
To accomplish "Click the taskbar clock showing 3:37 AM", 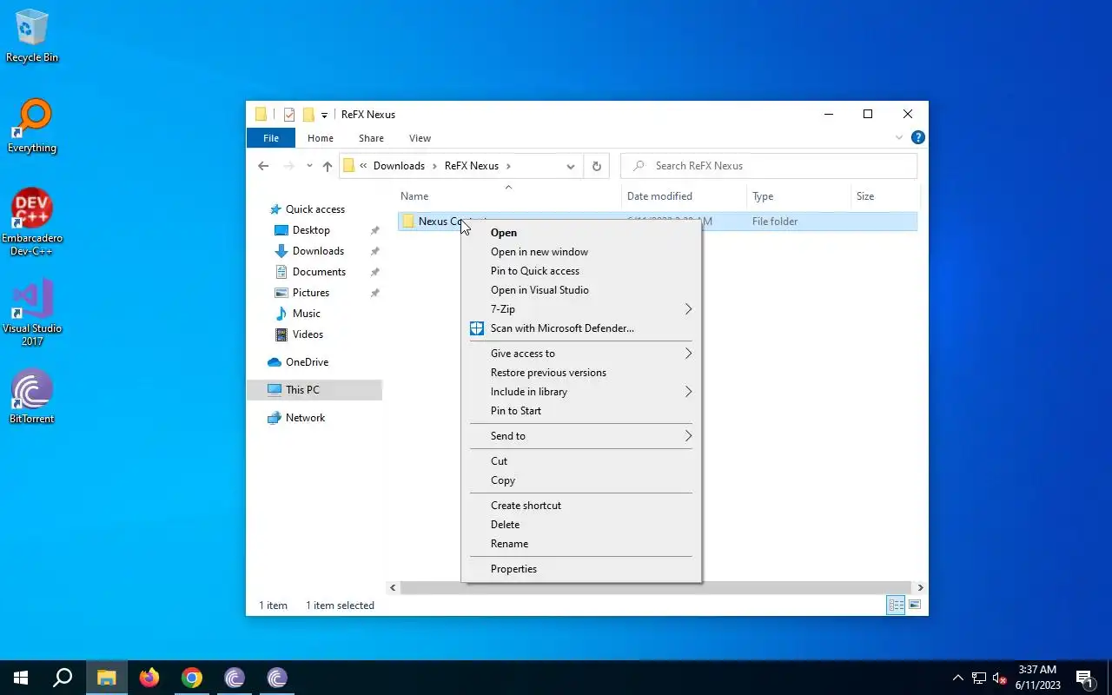I will point(1037,678).
